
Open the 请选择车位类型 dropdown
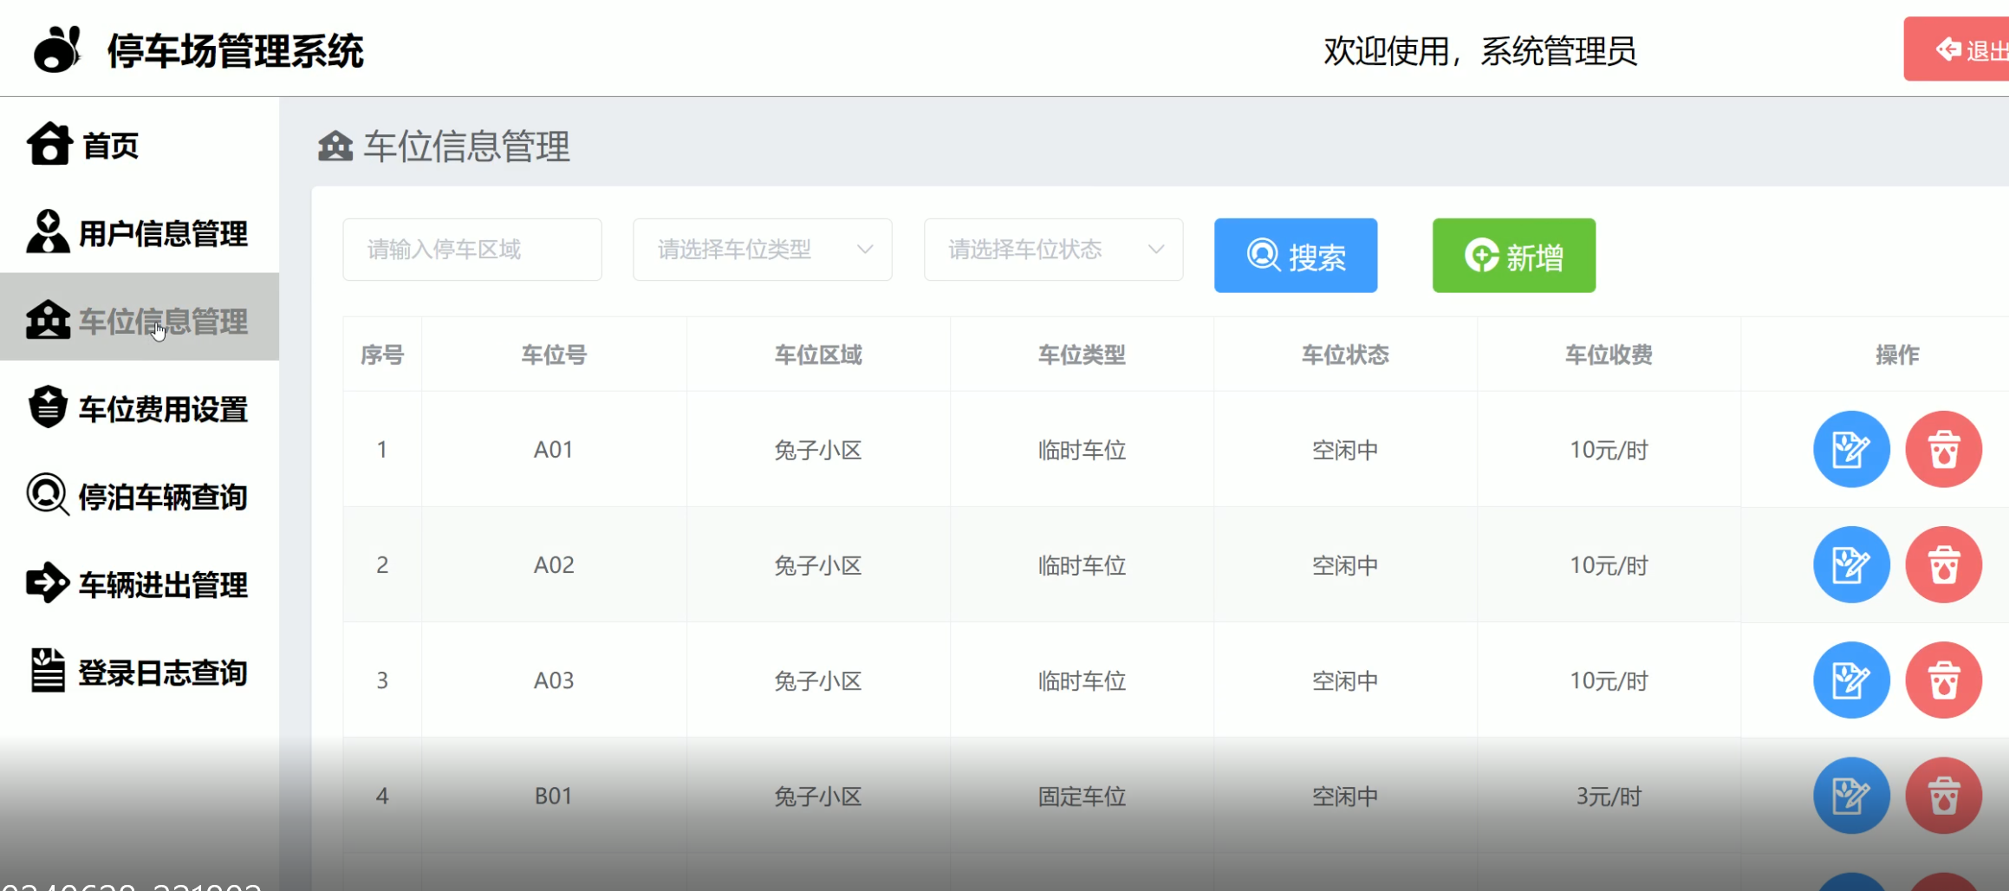point(761,250)
